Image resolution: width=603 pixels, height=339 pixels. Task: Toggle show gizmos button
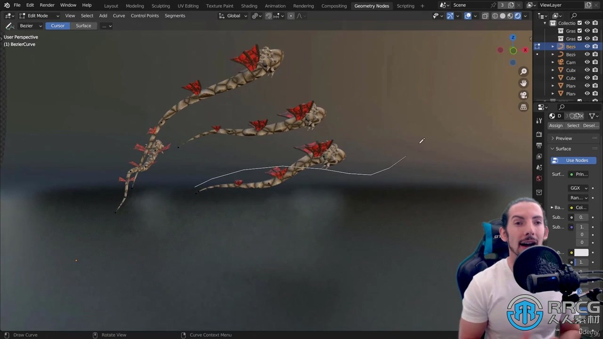[450, 16]
